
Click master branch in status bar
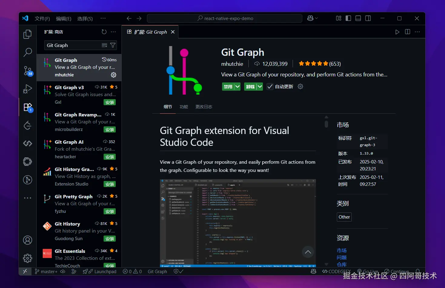[x=46, y=271]
